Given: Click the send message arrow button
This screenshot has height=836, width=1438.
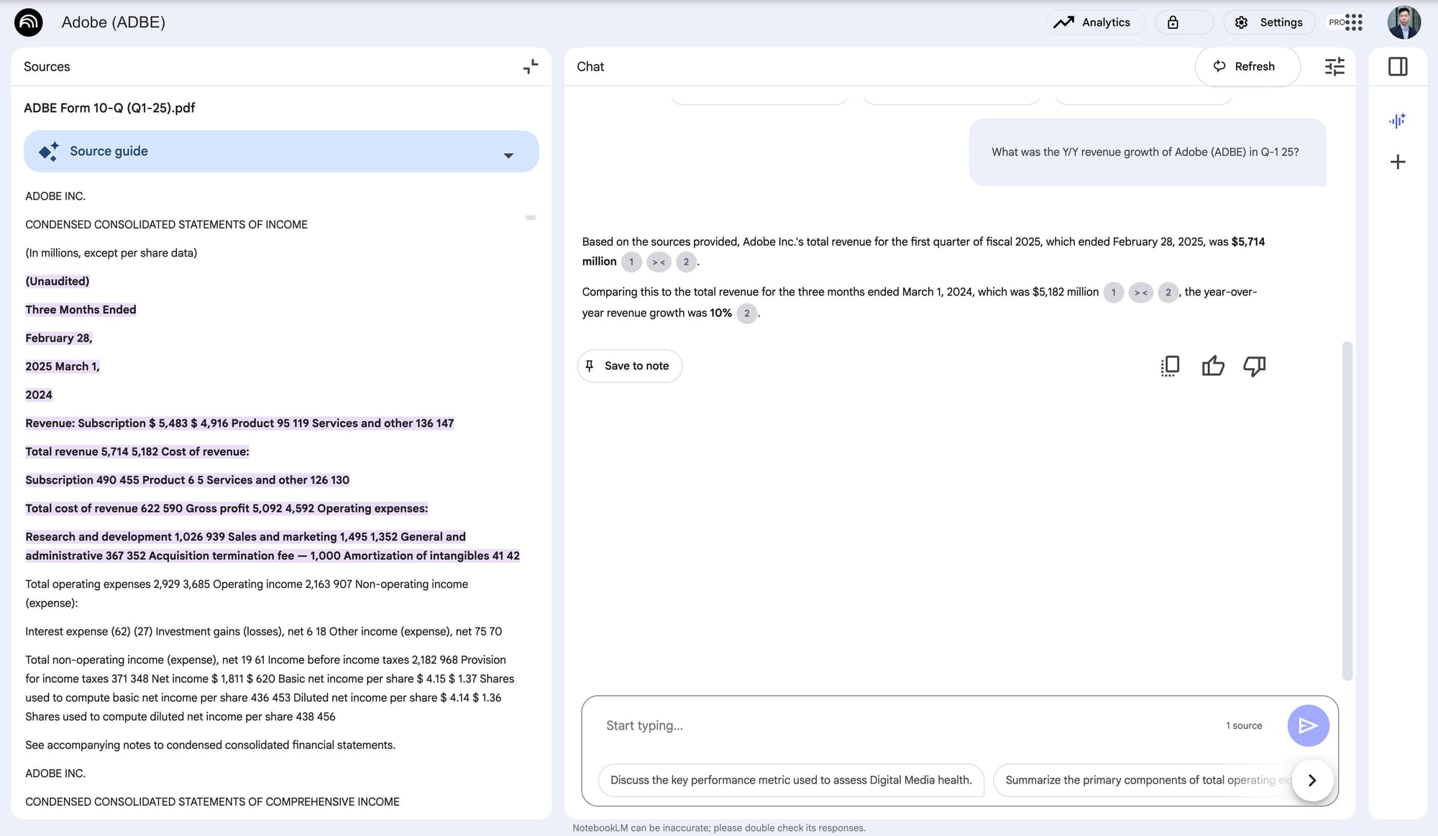Looking at the screenshot, I should tap(1308, 725).
